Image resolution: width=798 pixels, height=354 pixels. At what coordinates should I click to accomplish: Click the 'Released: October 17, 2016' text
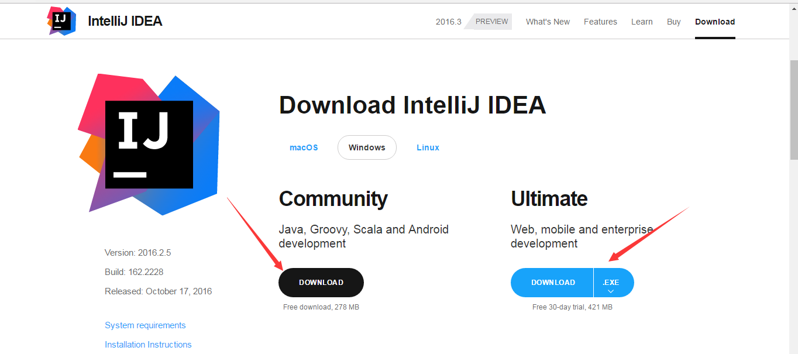pyautogui.click(x=158, y=291)
